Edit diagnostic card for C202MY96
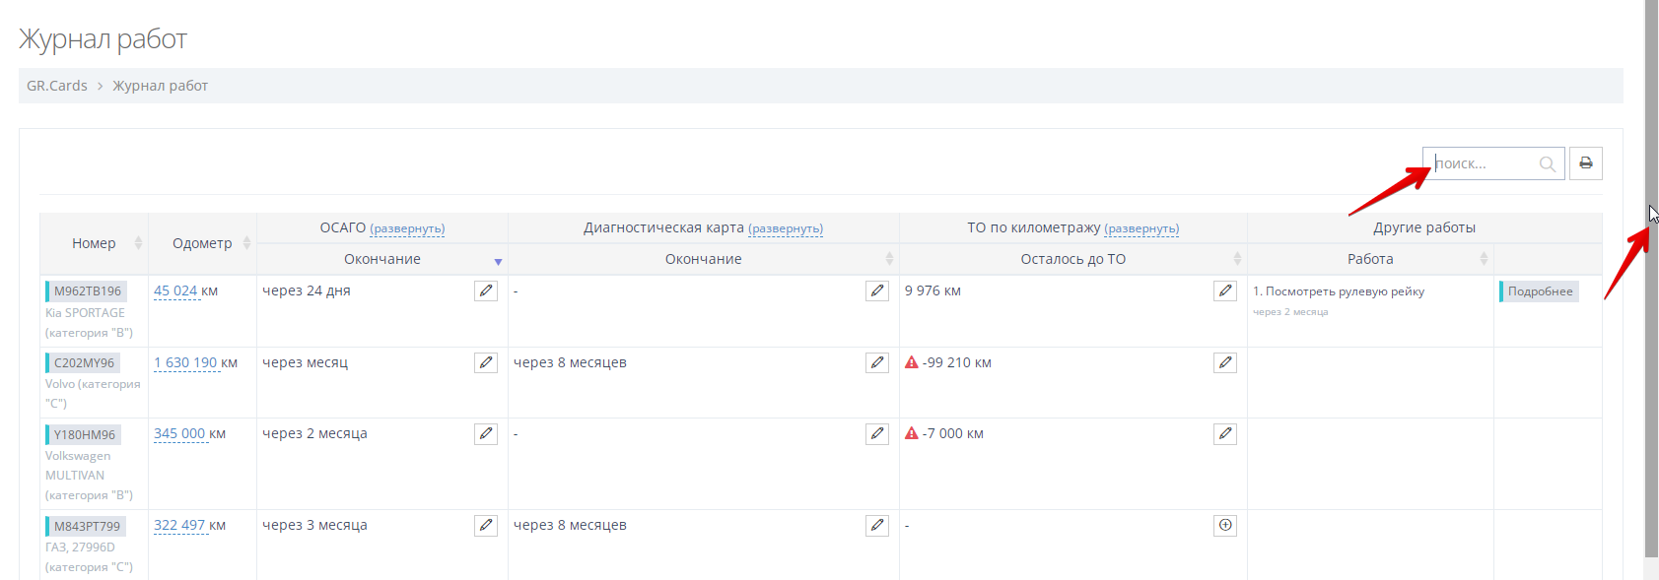The height and width of the screenshot is (580, 1659). coord(876,363)
